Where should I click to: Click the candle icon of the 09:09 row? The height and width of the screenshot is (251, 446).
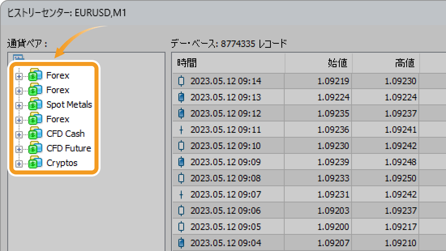181,162
